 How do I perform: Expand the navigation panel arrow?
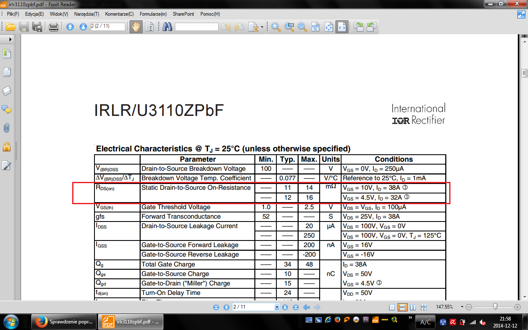point(10,39)
